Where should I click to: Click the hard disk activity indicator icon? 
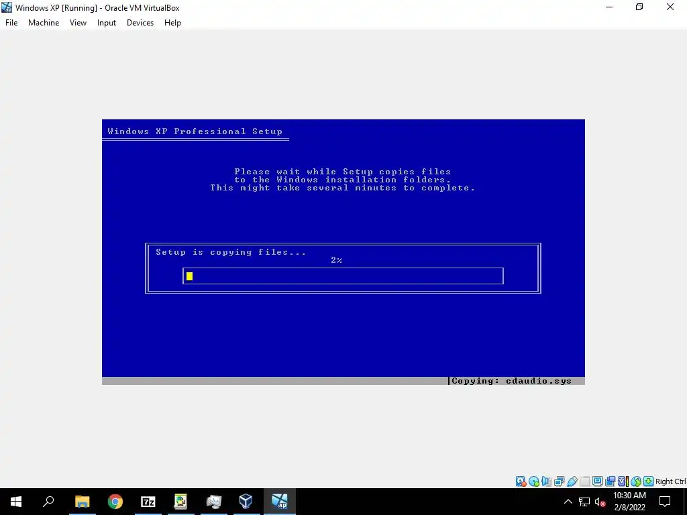coord(521,481)
